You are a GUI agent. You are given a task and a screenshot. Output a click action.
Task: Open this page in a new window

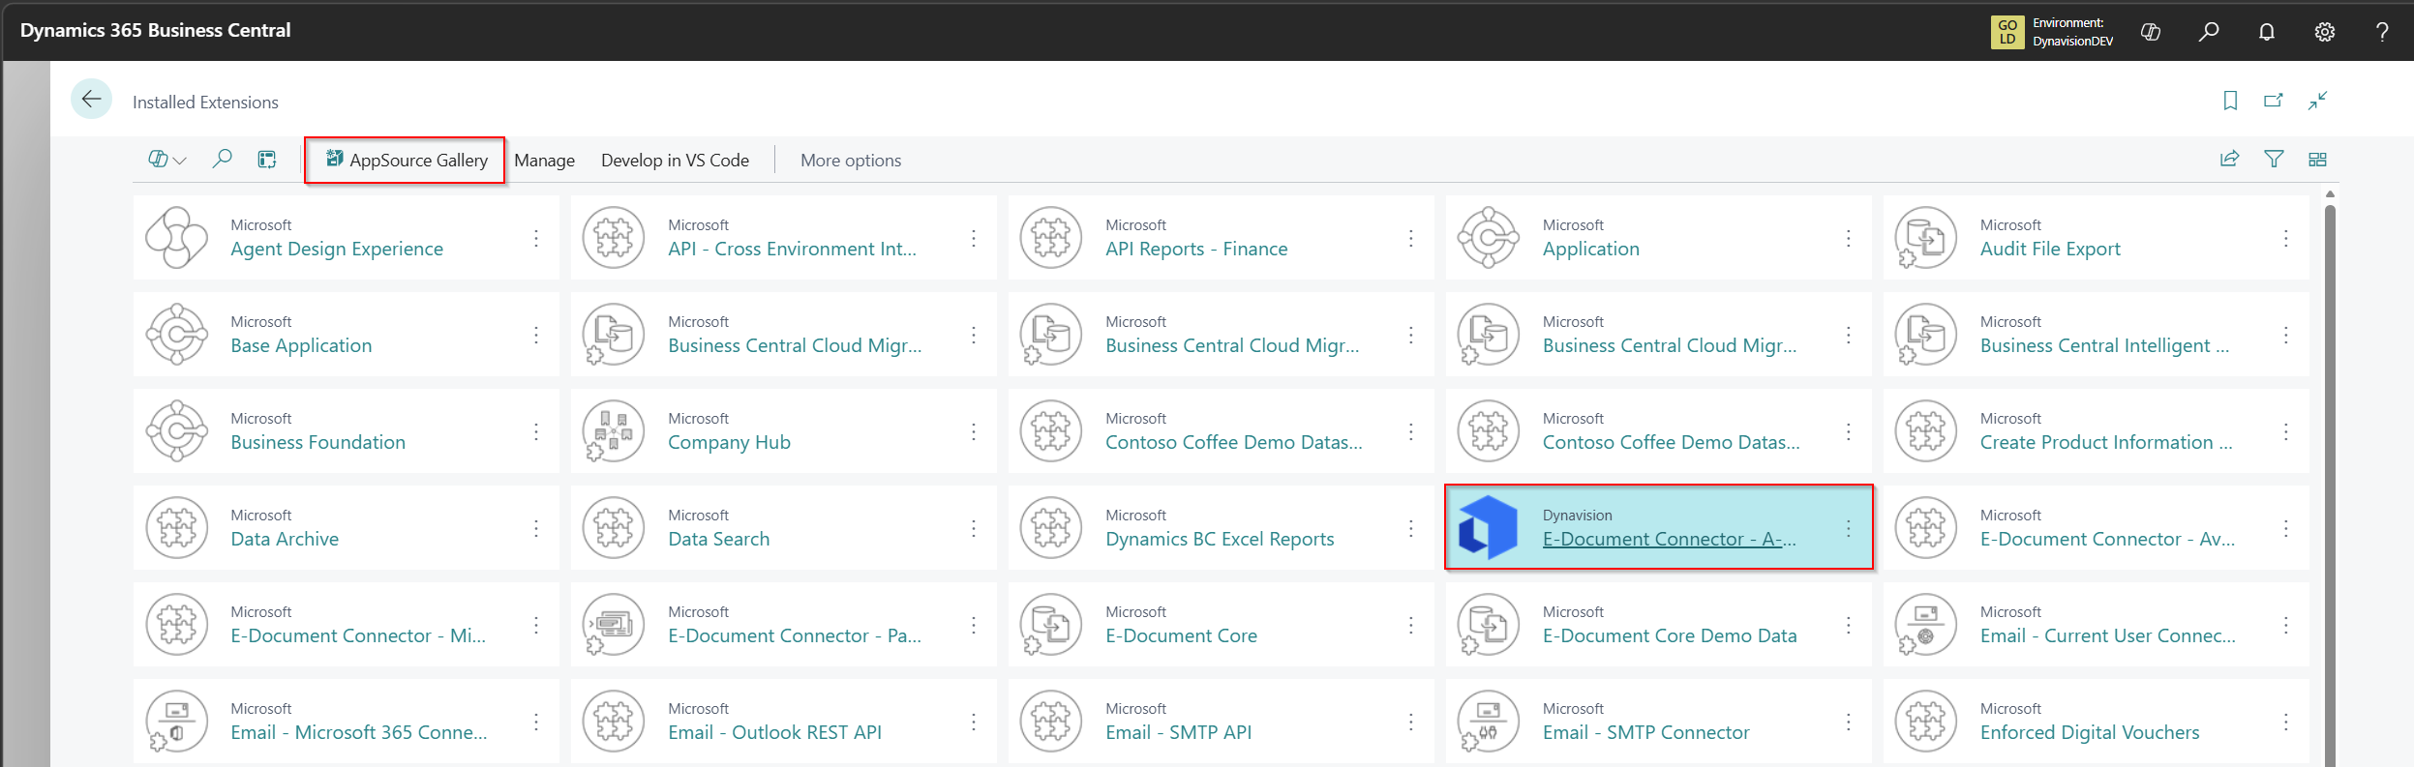(2274, 101)
